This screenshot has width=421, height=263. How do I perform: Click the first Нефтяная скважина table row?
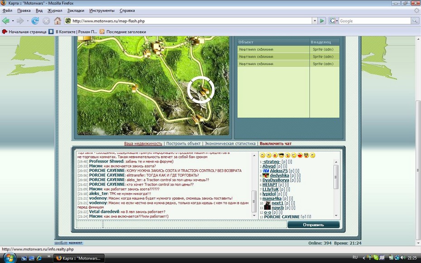(x=288, y=49)
